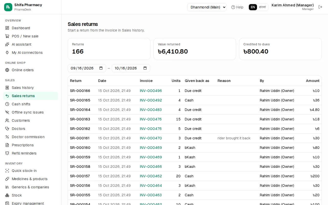Image resolution: width=328 pixels, height=205 pixels.
Task: Click the percent icon for Doctor commission
Action: coord(7,137)
